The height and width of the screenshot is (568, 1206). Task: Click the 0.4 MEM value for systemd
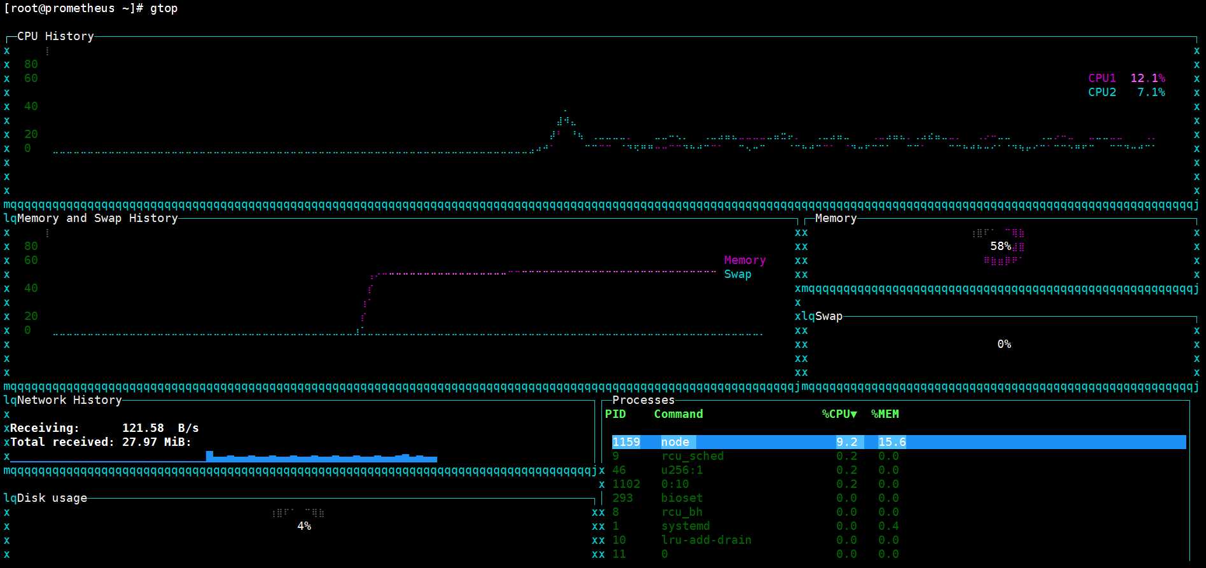[x=888, y=526]
